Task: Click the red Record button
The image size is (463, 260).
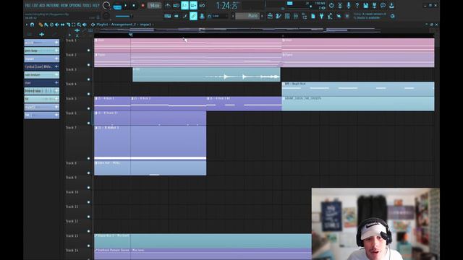Action: (x=143, y=6)
